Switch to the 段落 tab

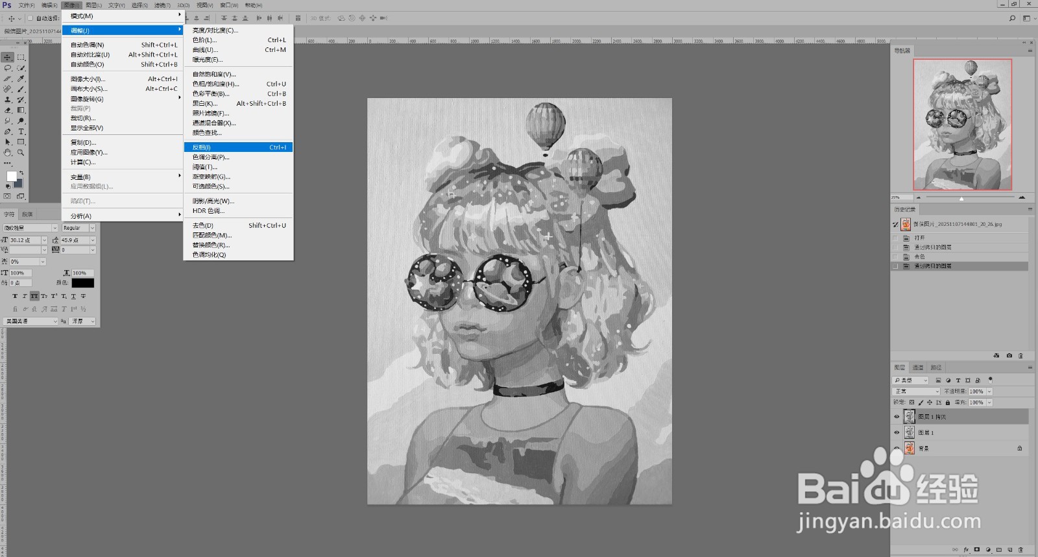click(x=27, y=214)
